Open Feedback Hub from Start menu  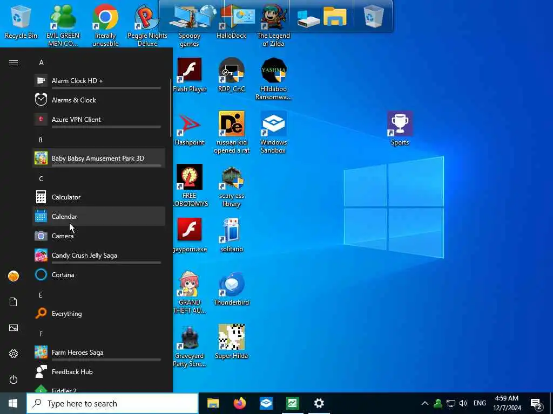[99, 372]
